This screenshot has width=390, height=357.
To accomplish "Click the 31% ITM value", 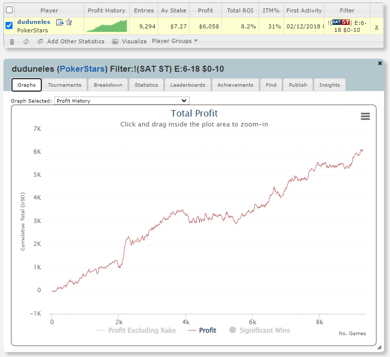I will tap(275, 26).
